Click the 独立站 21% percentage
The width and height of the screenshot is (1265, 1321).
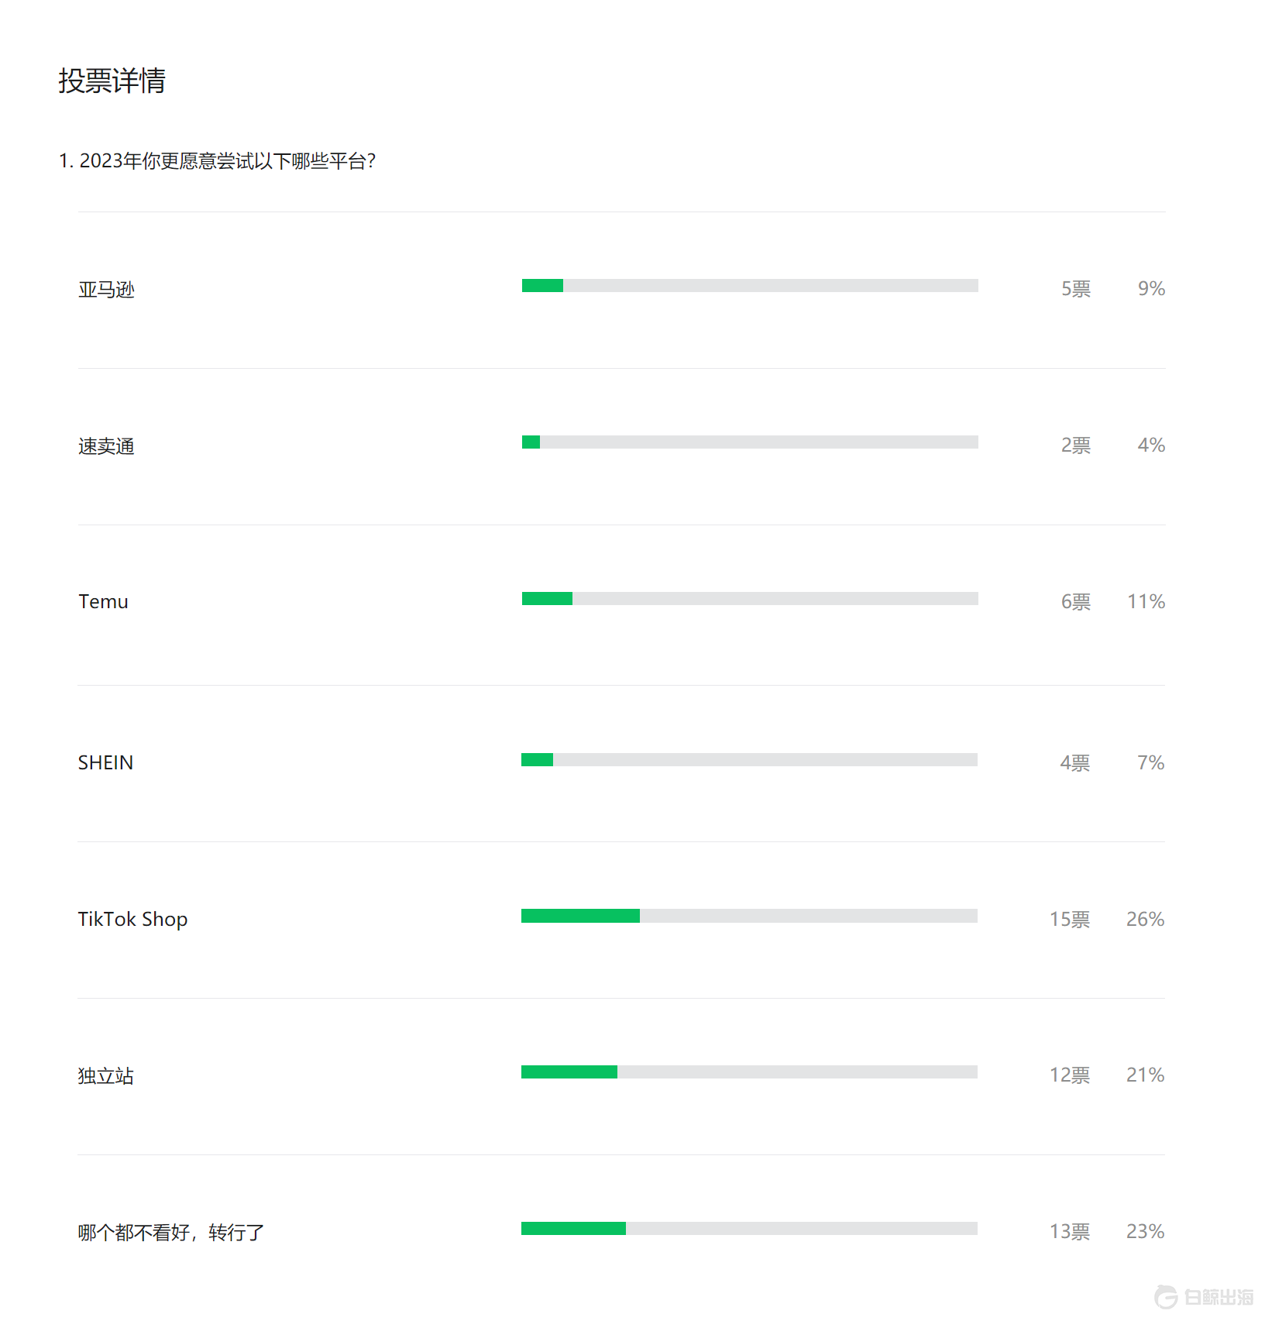(1145, 1075)
